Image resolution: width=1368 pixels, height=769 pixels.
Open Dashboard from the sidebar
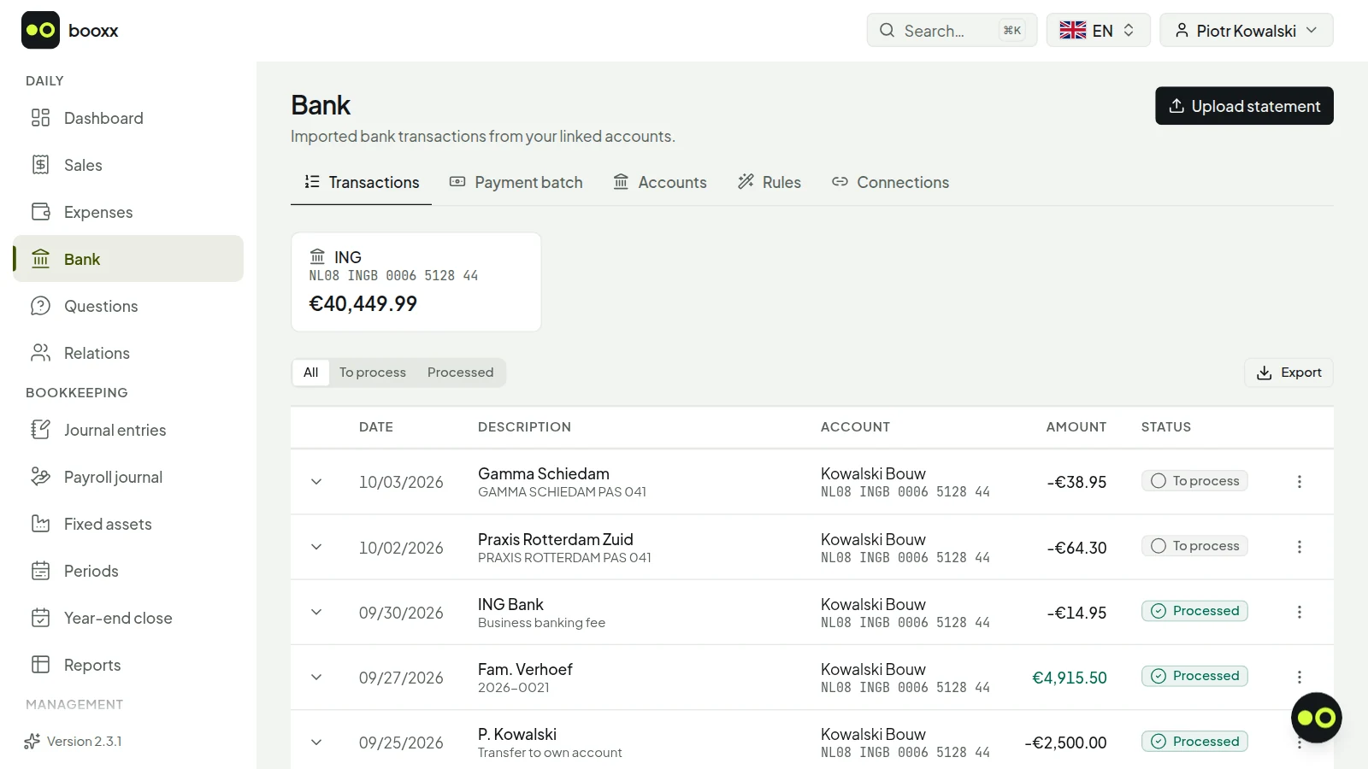pos(128,118)
